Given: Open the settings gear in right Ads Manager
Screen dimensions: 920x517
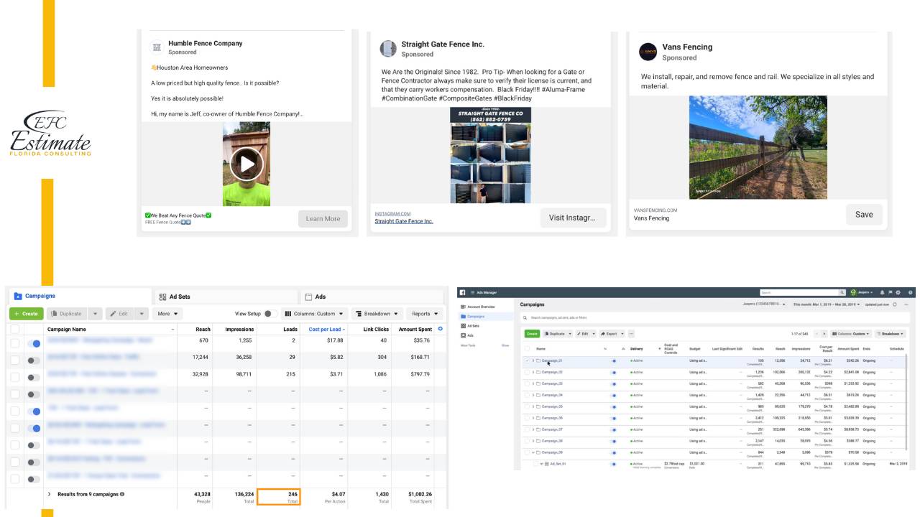Looking at the screenshot, I should pyautogui.click(x=898, y=292).
